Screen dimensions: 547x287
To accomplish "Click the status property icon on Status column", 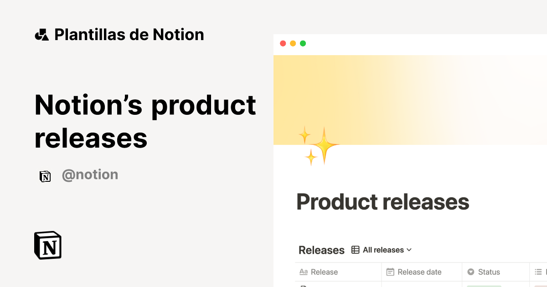I will click(x=470, y=272).
